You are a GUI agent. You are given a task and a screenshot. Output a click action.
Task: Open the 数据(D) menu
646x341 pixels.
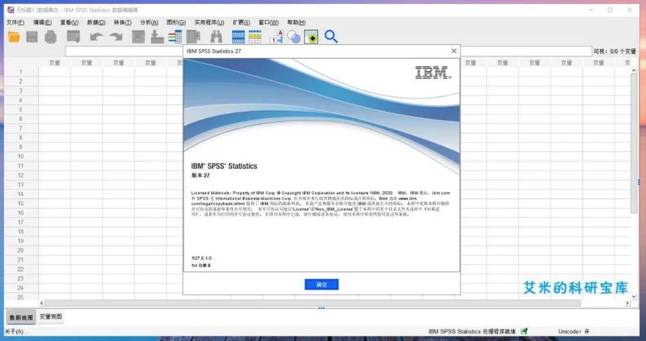[96, 23]
